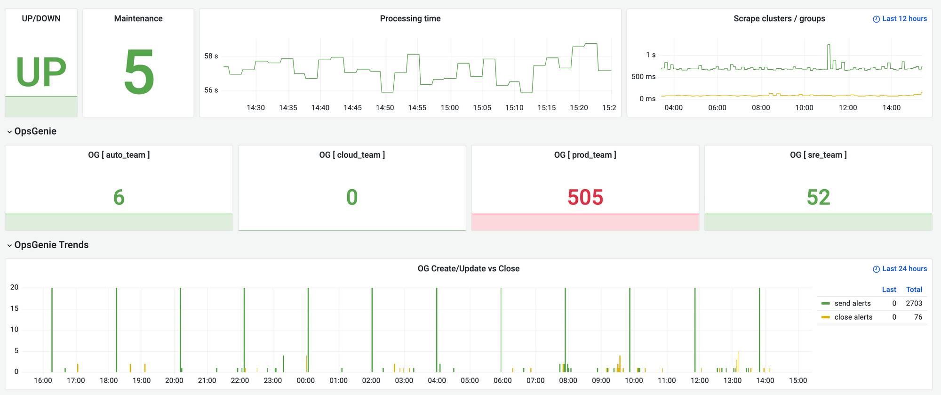Click the 0 cloud_team value

click(x=352, y=197)
